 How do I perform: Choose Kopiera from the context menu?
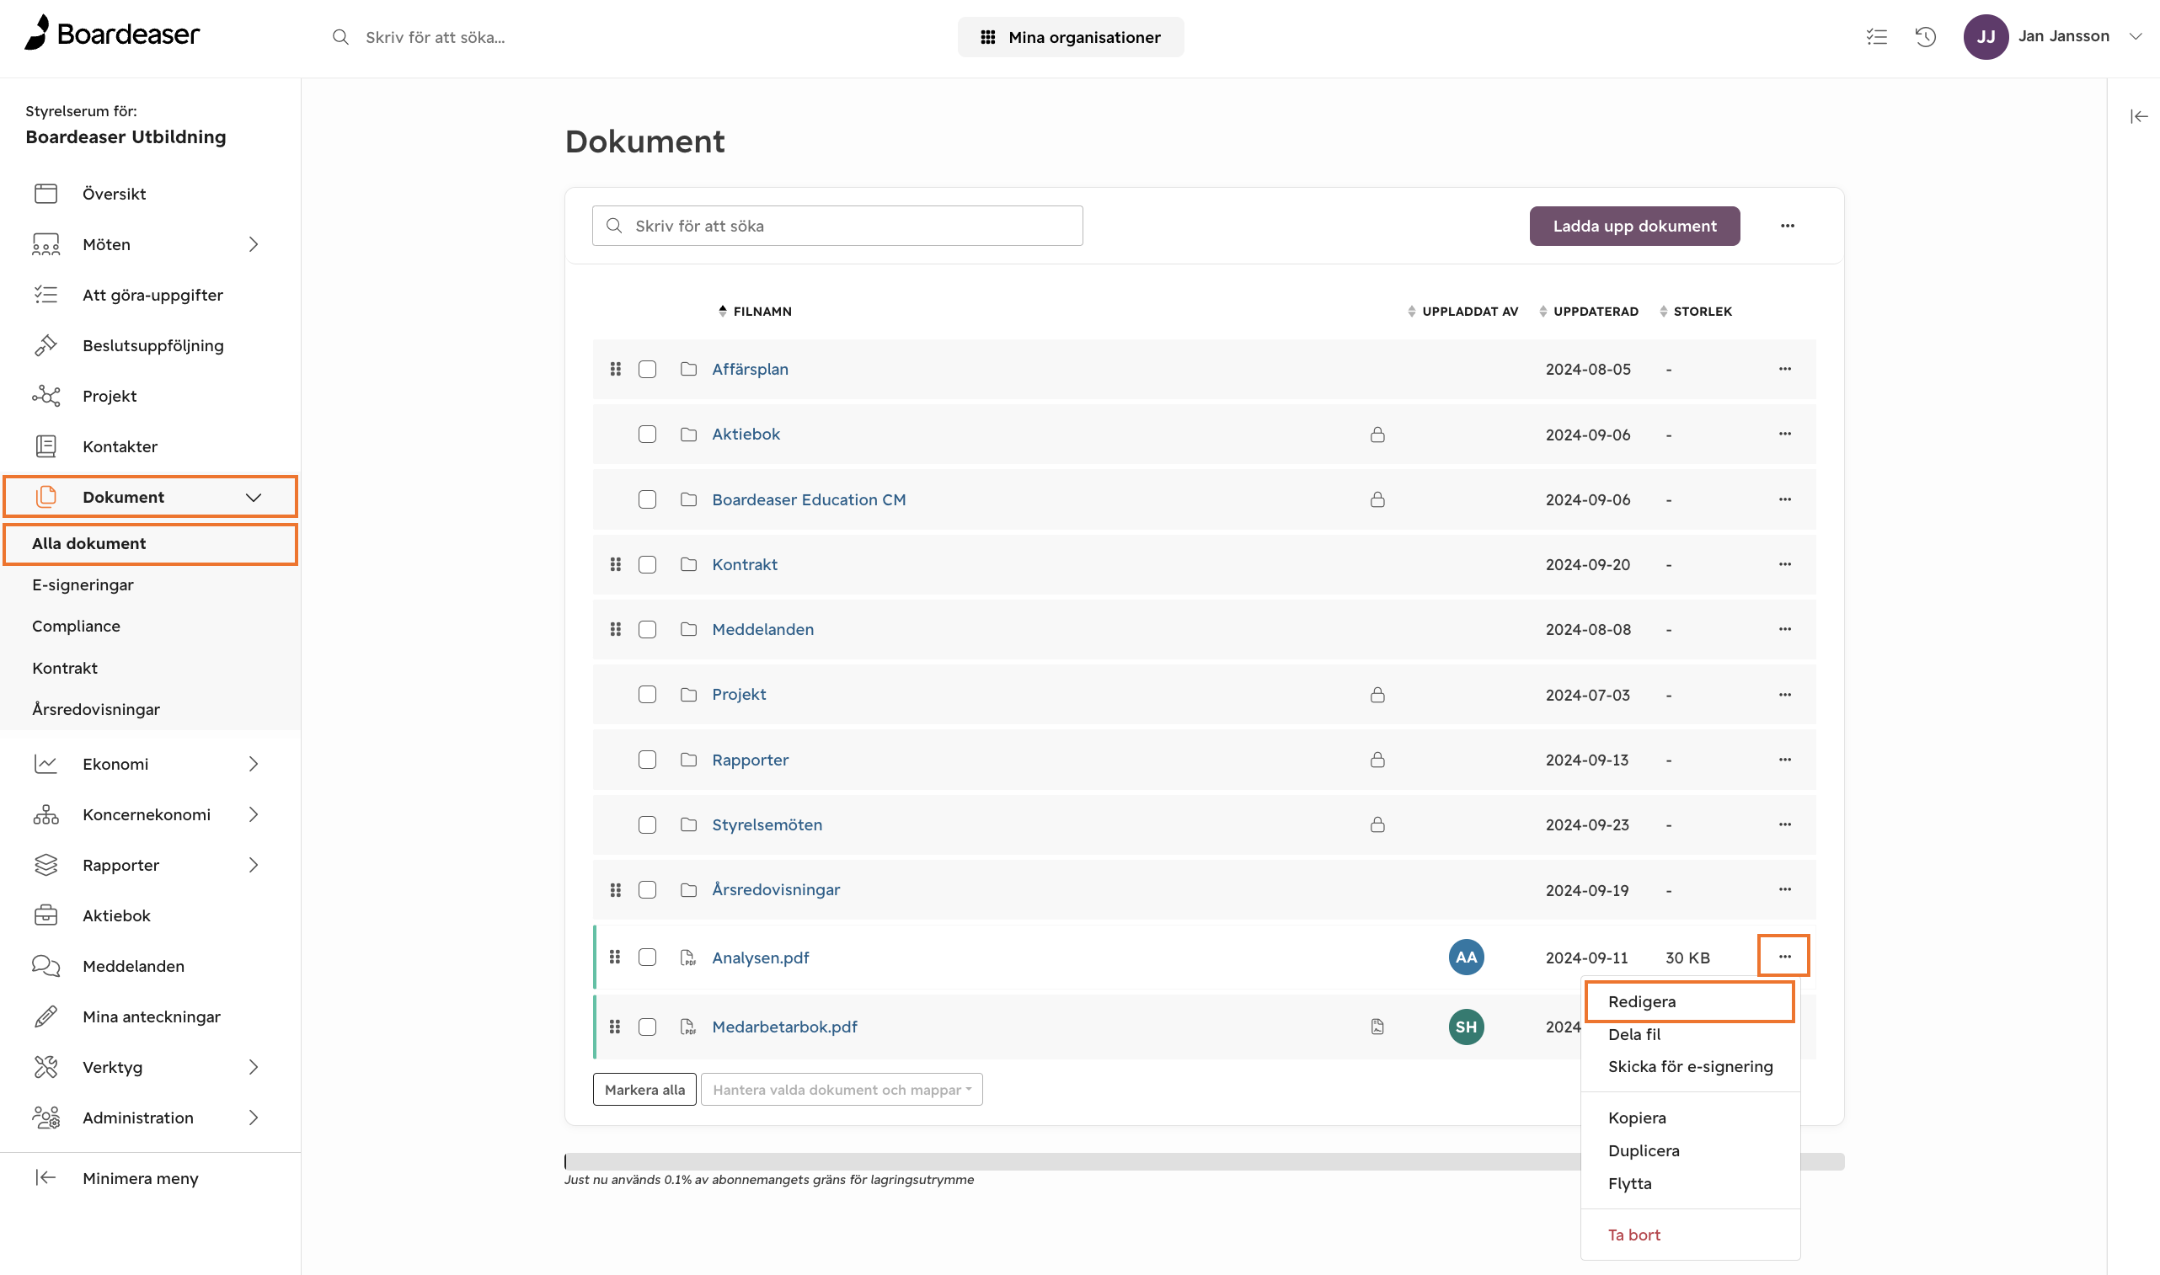click(1637, 1118)
